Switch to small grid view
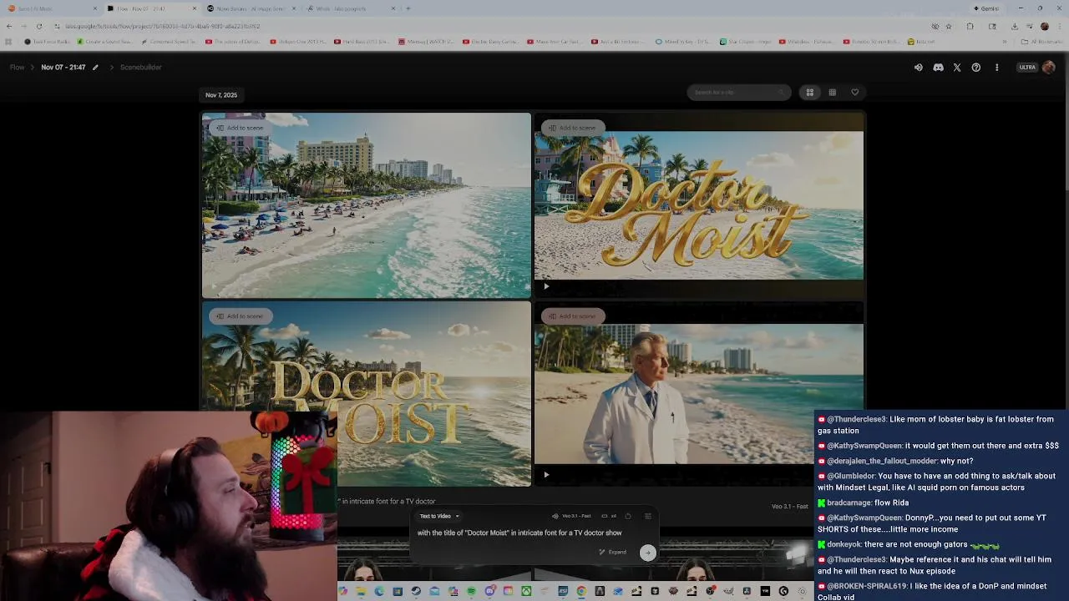The height and width of the screenshot is (601, 1069). [832, 93]
